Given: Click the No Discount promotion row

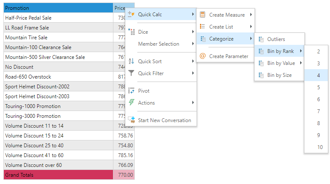Looking at the screenshot, I should 58,67.
